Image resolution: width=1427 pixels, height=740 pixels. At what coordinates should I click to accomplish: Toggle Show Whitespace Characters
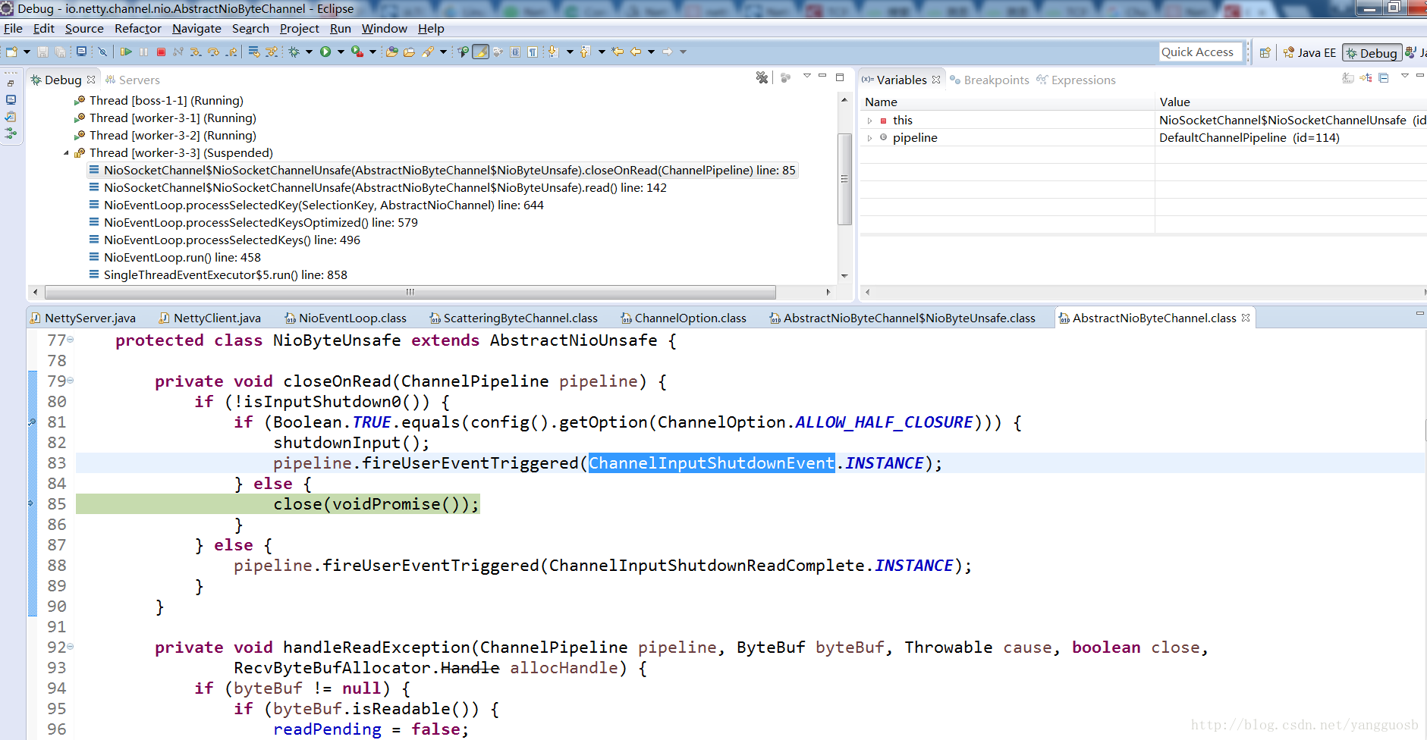point(533,52)
